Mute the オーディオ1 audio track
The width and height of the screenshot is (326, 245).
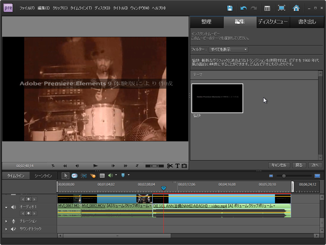click(x=13, y=207)
